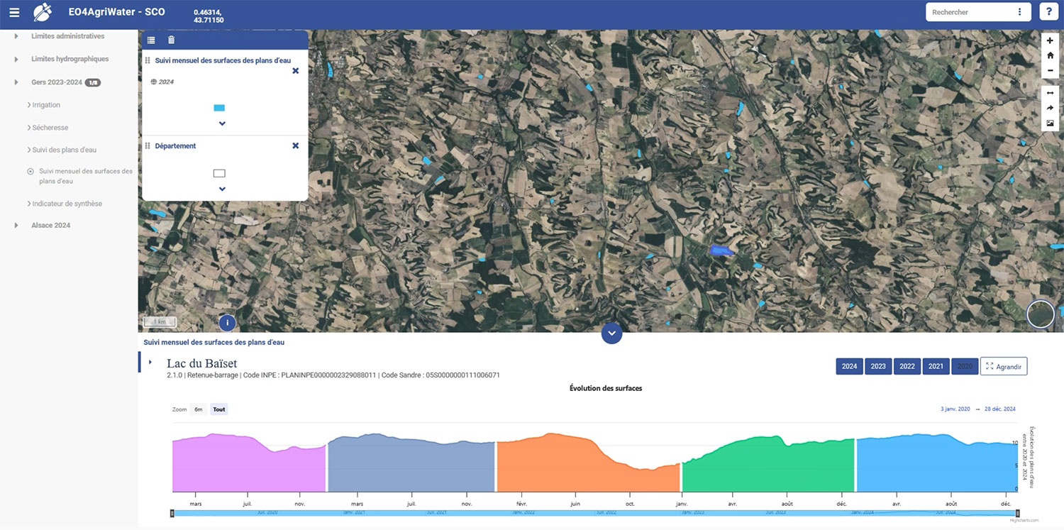Select Suivi mensuel des surfaces radio option
Screen dimensions: 1064x530
pyautogui.click(x=31, y=172)
